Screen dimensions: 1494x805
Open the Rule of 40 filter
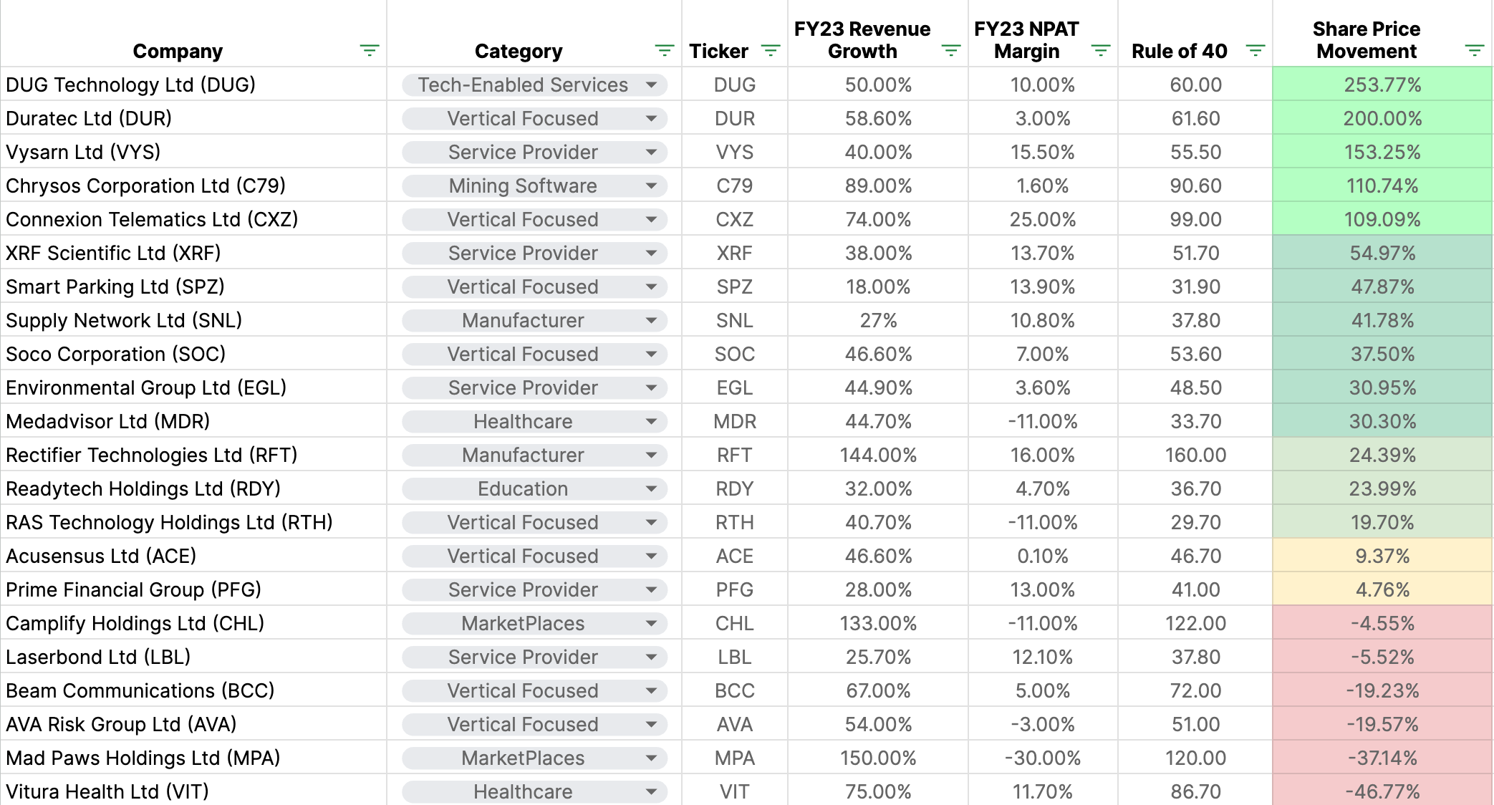(x=1255, y=50)
